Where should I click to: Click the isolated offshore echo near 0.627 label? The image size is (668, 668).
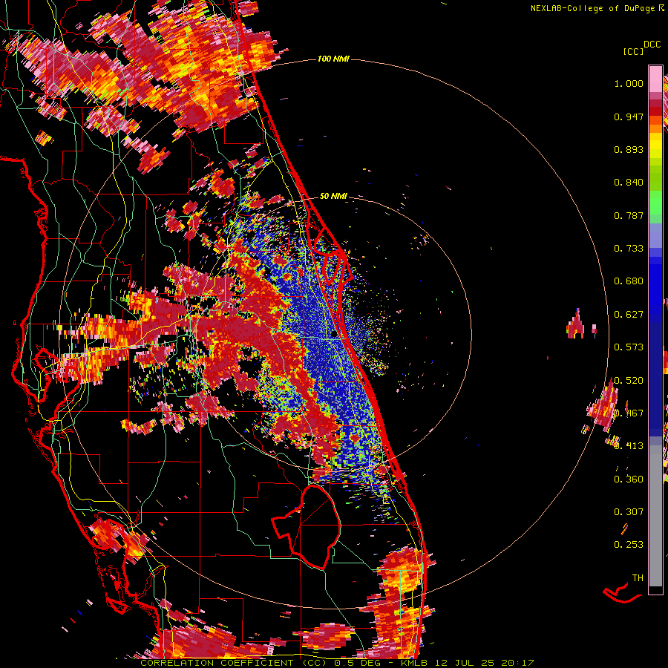click(575, 324)
